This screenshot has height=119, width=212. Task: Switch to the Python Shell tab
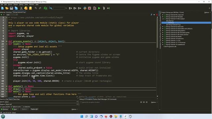(97, 99)
